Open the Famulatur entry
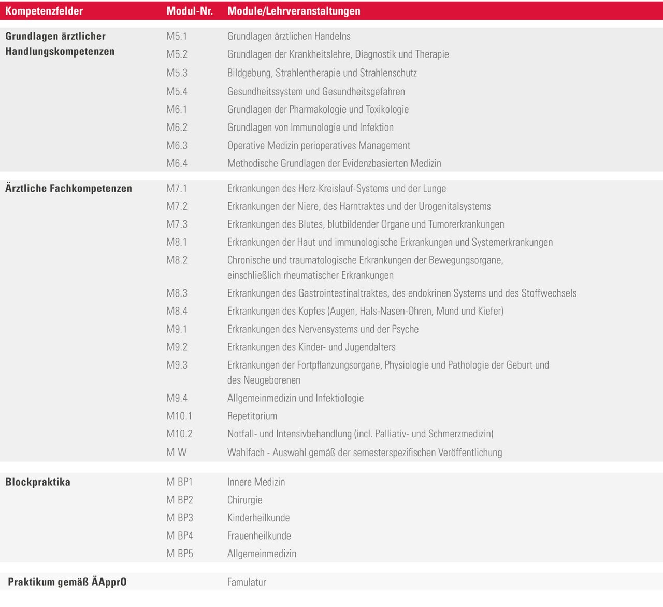This screenshot has width=663, height=607. click(247, 582)
